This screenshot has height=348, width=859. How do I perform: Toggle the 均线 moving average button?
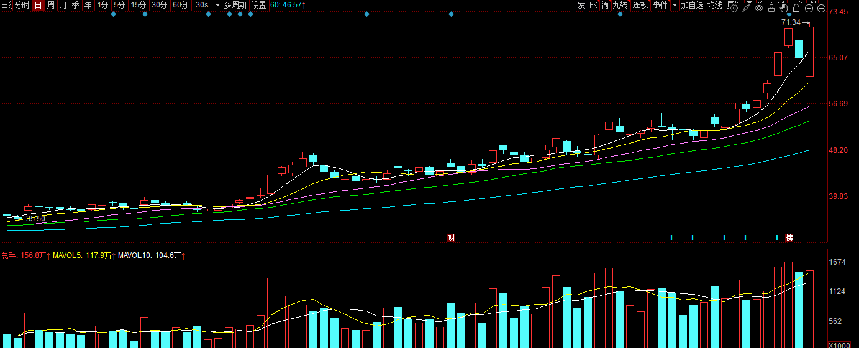(715, 5)
